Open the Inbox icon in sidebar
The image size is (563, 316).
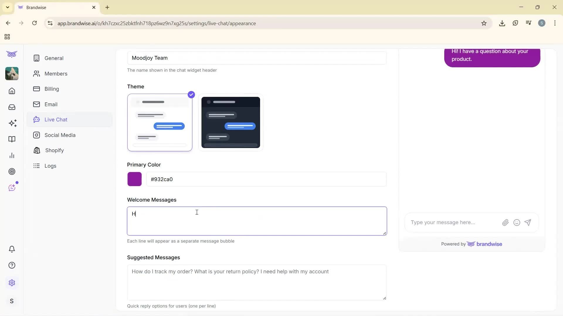coord(12,107)
